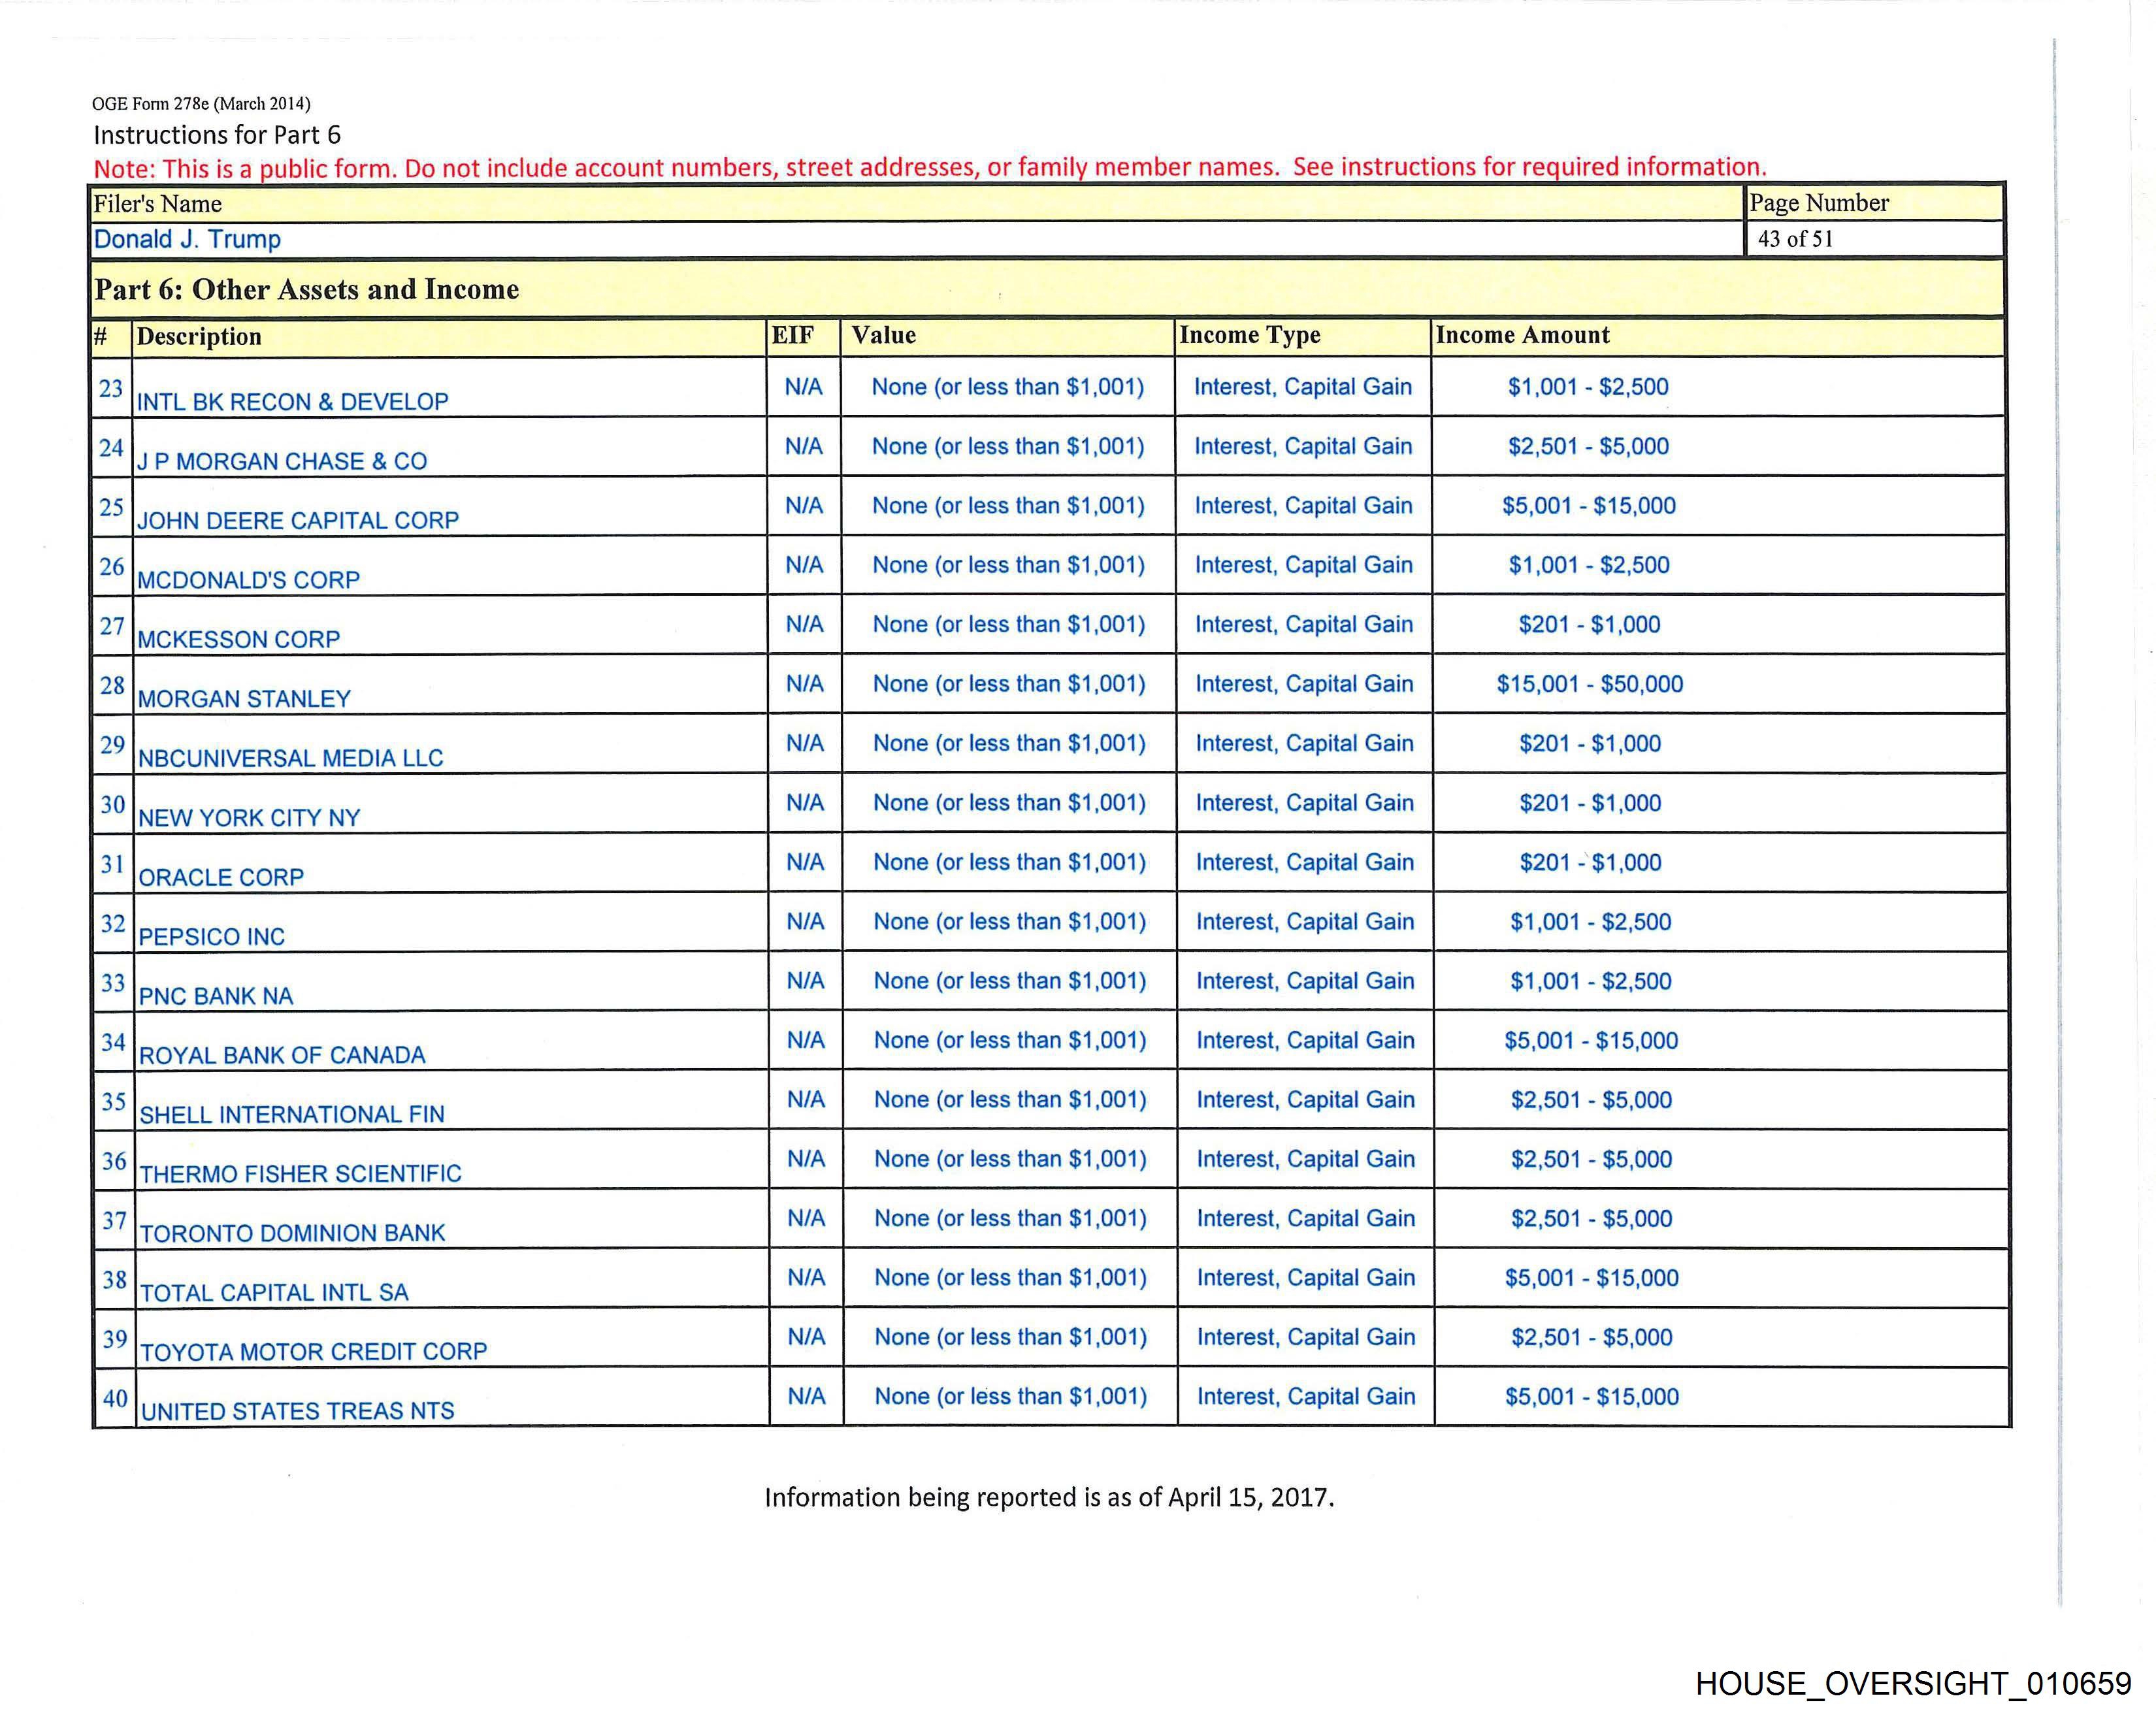
Task: Click TOYOTA MOTOR CREDIT CORP entry
Action: click(x=313, y=1352)
